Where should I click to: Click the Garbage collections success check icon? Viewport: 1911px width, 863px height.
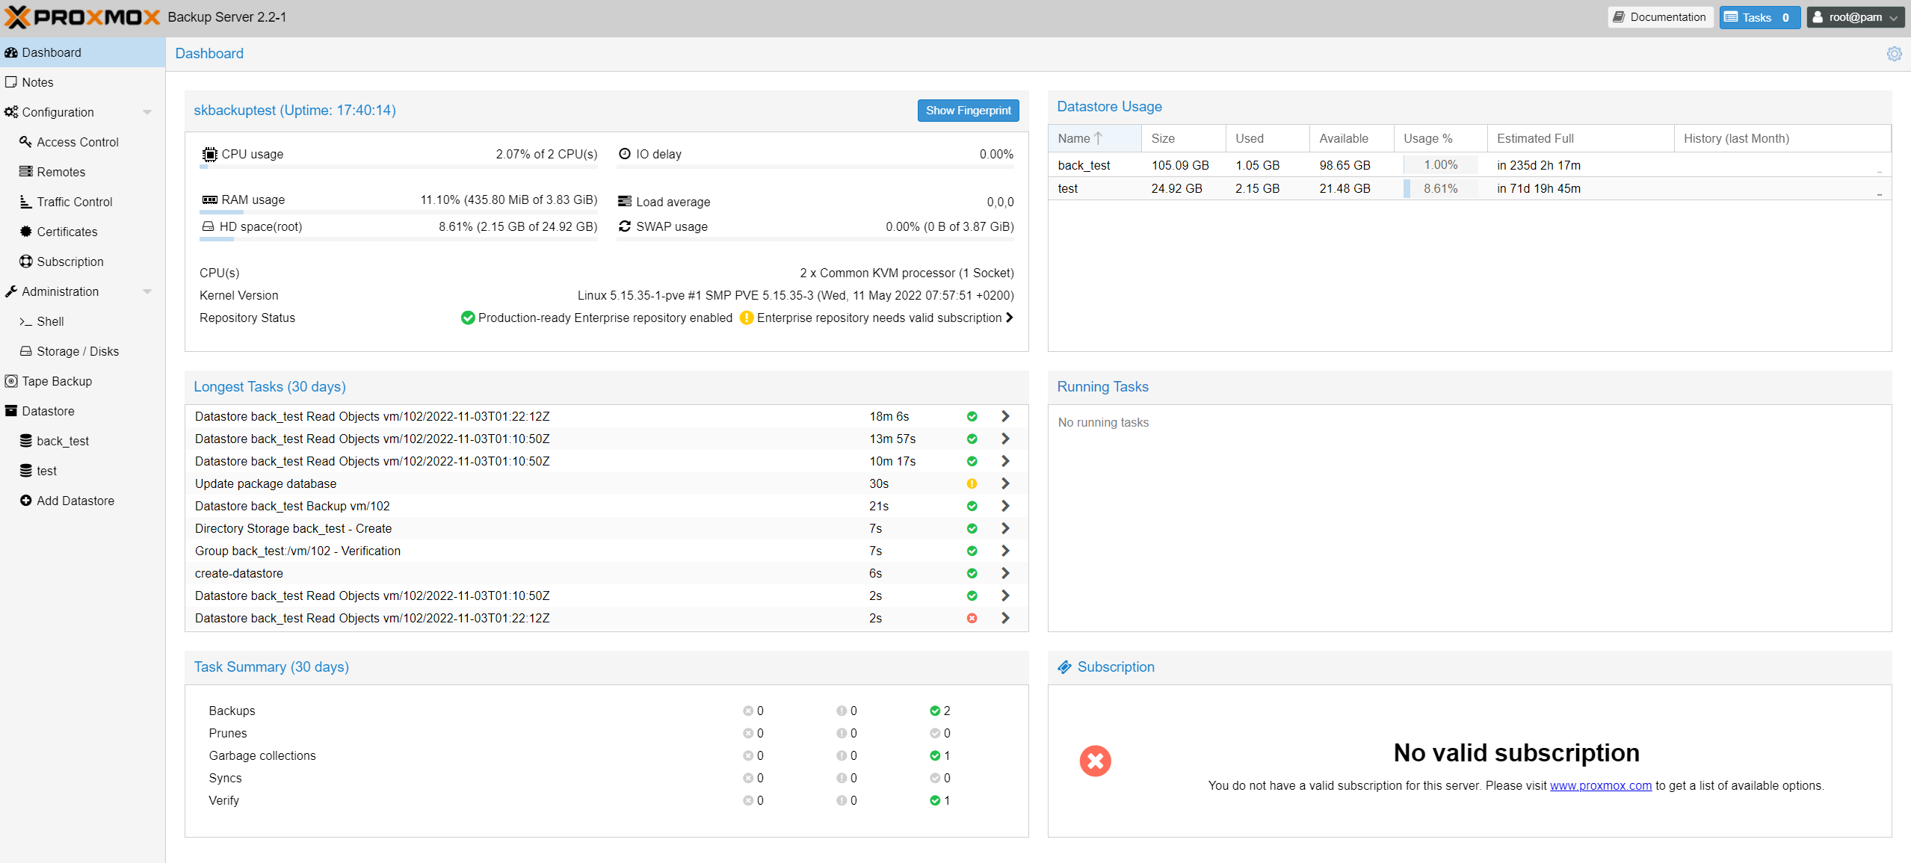(935, 755)
